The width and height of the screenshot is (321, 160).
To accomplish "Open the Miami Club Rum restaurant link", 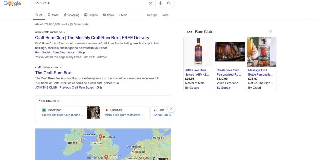I will [x=125, y=115].
